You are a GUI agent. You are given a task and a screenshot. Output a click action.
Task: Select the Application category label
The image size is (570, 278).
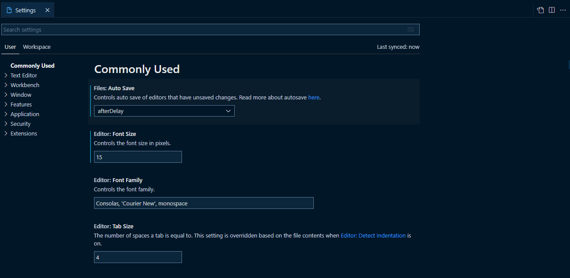point(25,114)
